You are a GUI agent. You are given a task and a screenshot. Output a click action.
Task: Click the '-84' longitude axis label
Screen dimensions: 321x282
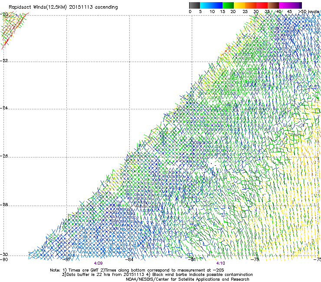click(x=129, y=259)
